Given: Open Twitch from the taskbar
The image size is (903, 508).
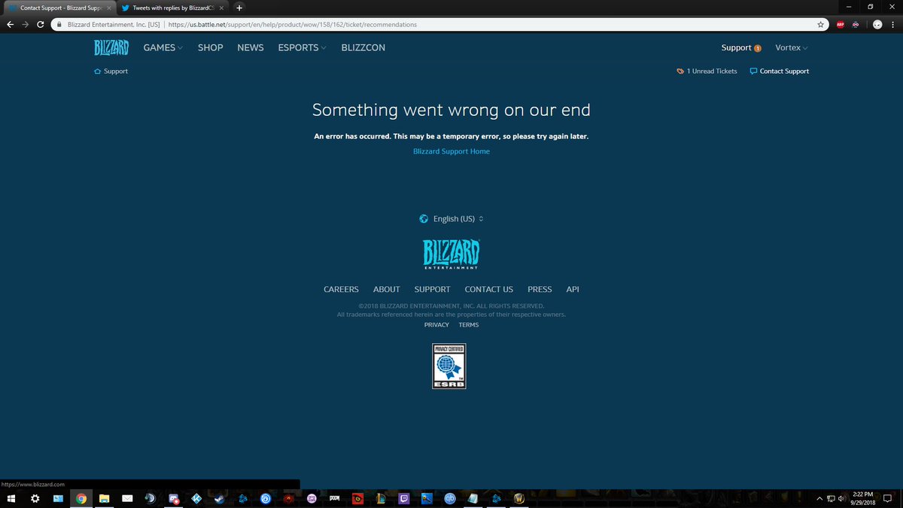Looking at the screenshot, I should (x=404, y=498).
